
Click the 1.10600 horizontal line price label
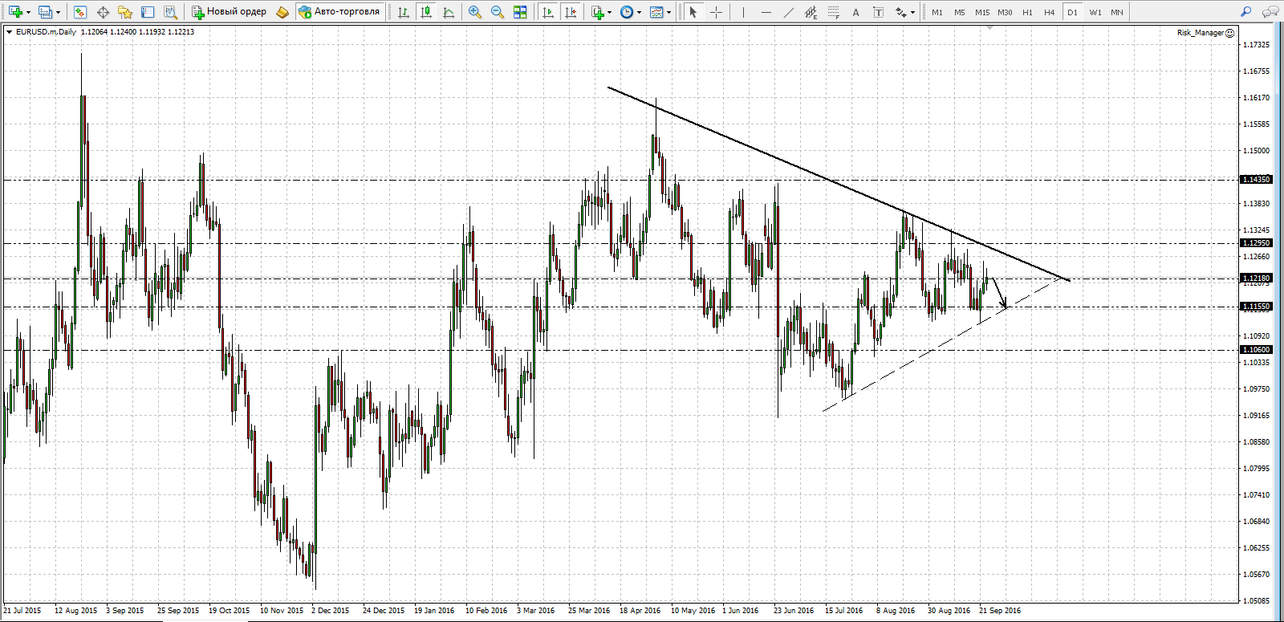point(1257,350)
